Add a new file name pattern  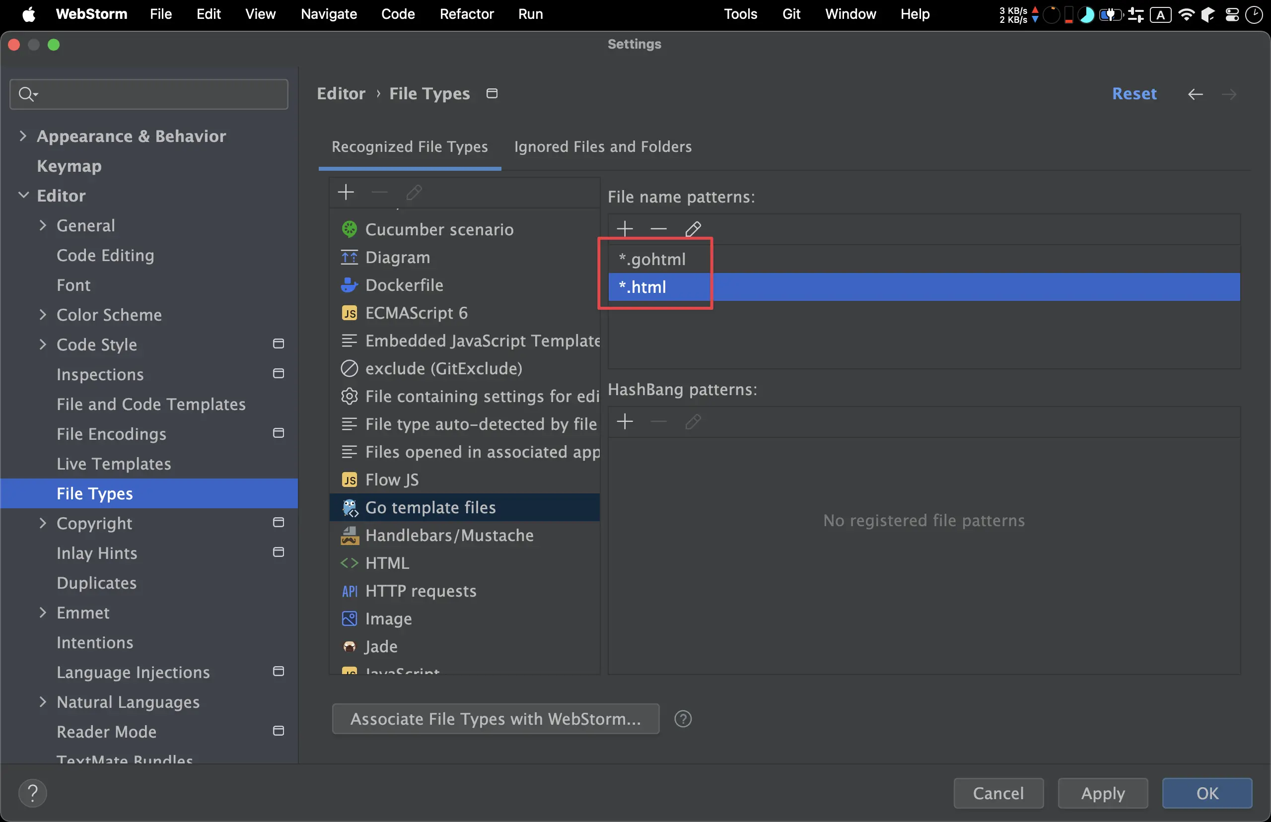tap(625, 229)
